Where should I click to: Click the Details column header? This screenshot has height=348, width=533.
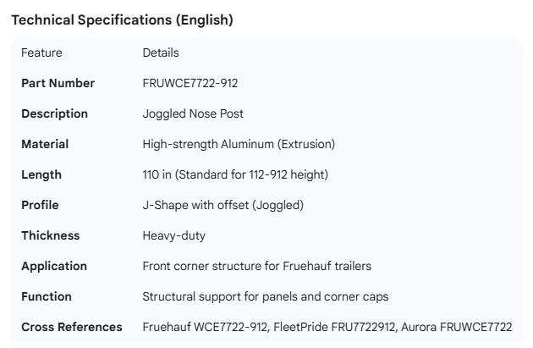point(161,52)
